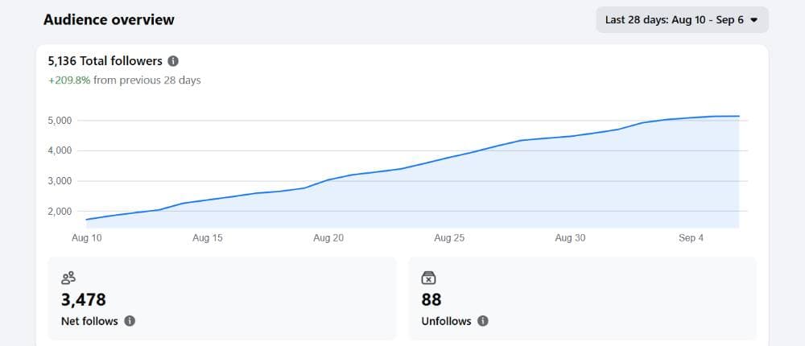The width and height of the screenshot is (805, 346).
Task: Click the Sep 4 axis label
Action: point(691,238)
